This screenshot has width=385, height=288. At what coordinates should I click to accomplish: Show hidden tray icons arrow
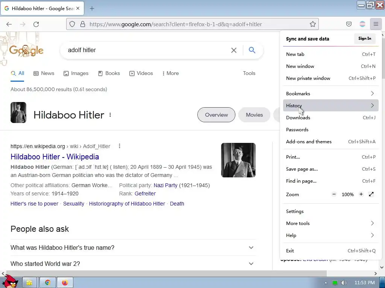coord(326,283)
